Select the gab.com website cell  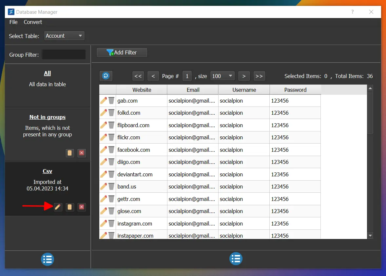[142, 101]
